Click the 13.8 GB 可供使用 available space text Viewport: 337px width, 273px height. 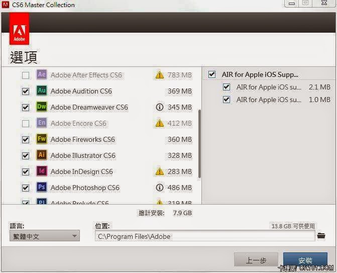(293, 226)
